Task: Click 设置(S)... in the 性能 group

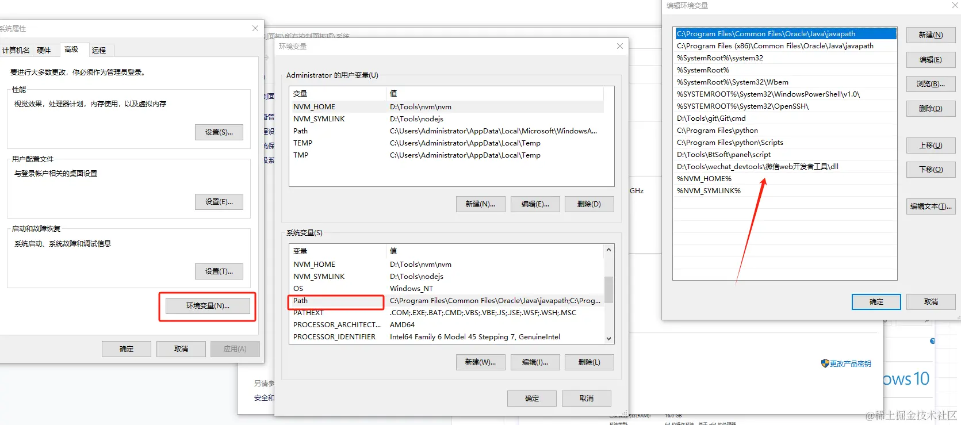Action: point(219,132)
